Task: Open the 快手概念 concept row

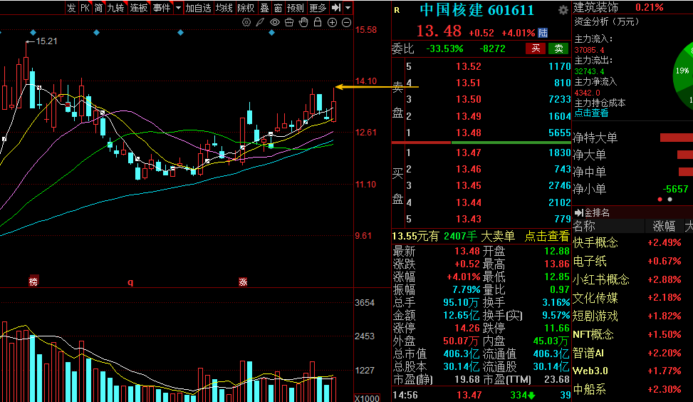Action: [632, 242]
